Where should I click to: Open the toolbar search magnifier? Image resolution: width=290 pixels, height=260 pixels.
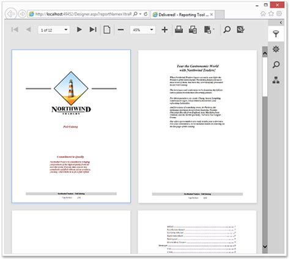227,30
